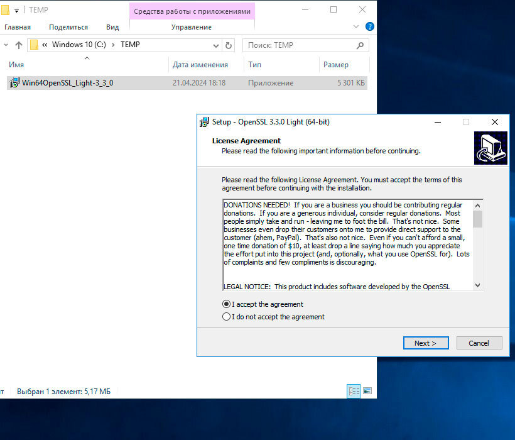The width and height of the screenshot is (515, 440).
Task: Select I accept the agreement
Action: coord(263,304)
